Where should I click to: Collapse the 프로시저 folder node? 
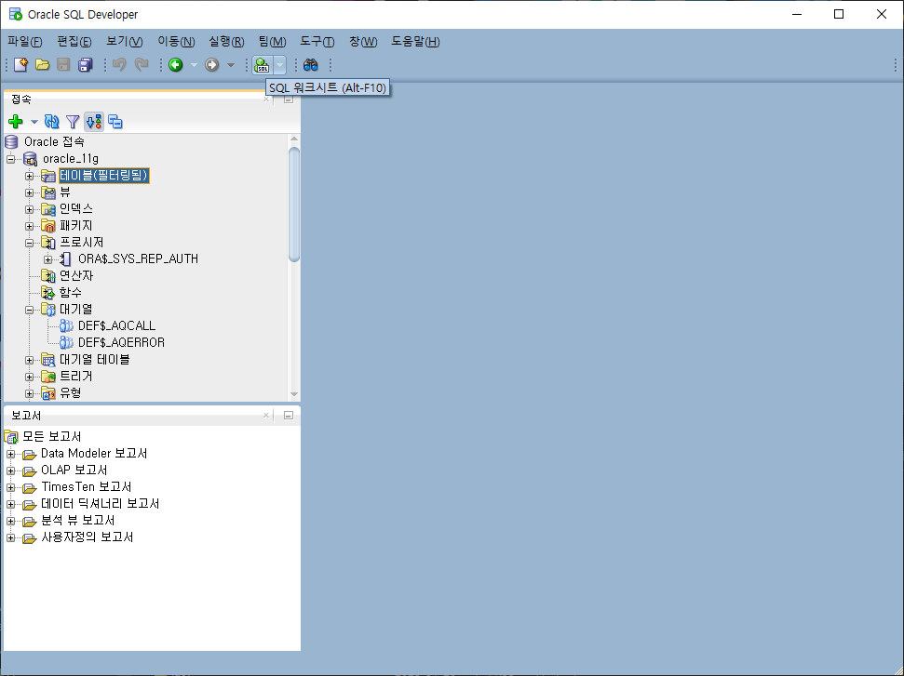click(30, 243)
